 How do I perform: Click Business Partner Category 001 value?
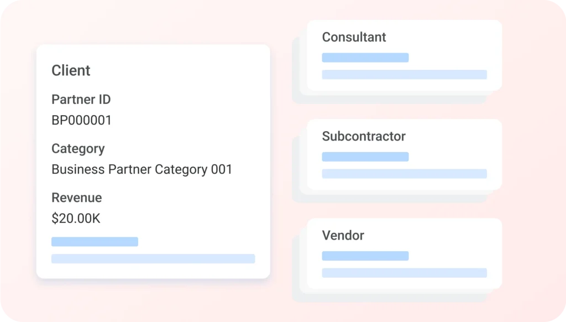pyautogui.click(x=141, y=169)
